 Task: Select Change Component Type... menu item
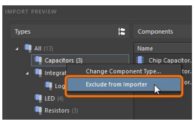coord(123,71)
